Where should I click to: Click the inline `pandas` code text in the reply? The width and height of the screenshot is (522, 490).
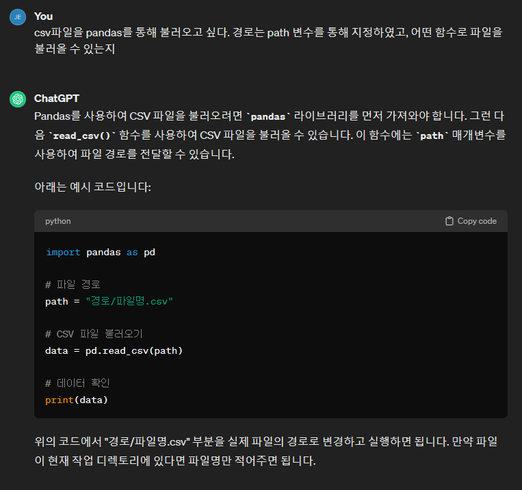pyautogui.click(x=268, y=116)
